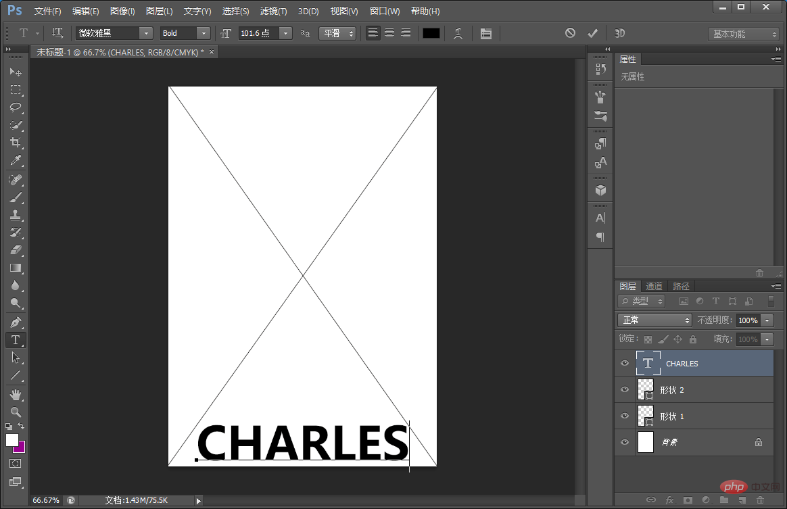Open the Type tool preset picker arrow

pos(38,33)
